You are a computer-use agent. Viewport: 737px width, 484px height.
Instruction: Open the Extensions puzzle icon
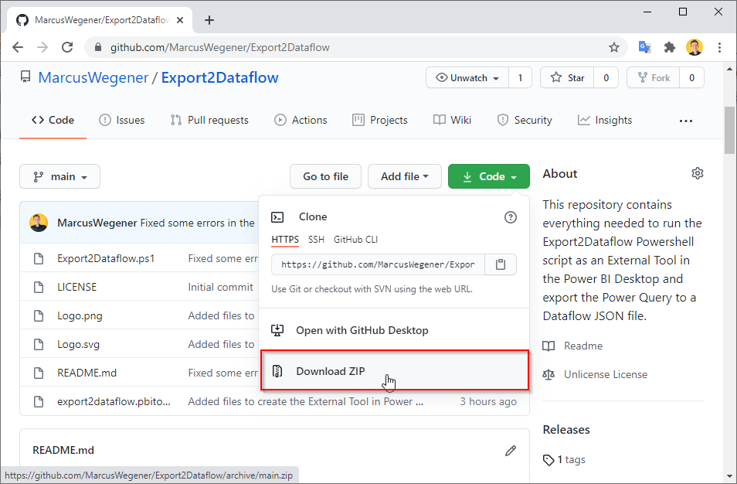(669, 47)
